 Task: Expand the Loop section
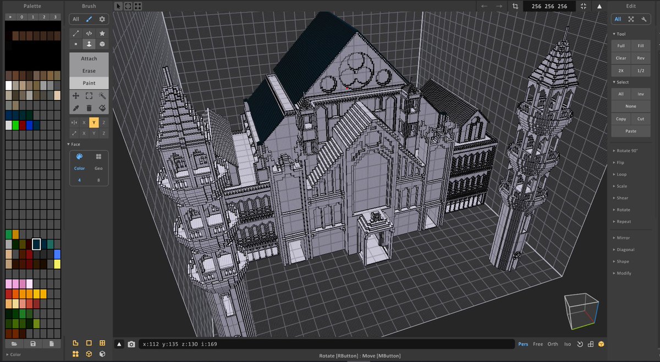pos(620,174)
